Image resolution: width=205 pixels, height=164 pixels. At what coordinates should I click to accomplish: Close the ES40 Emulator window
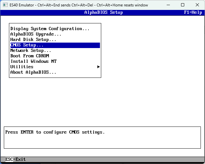click(x=197, y=5)
